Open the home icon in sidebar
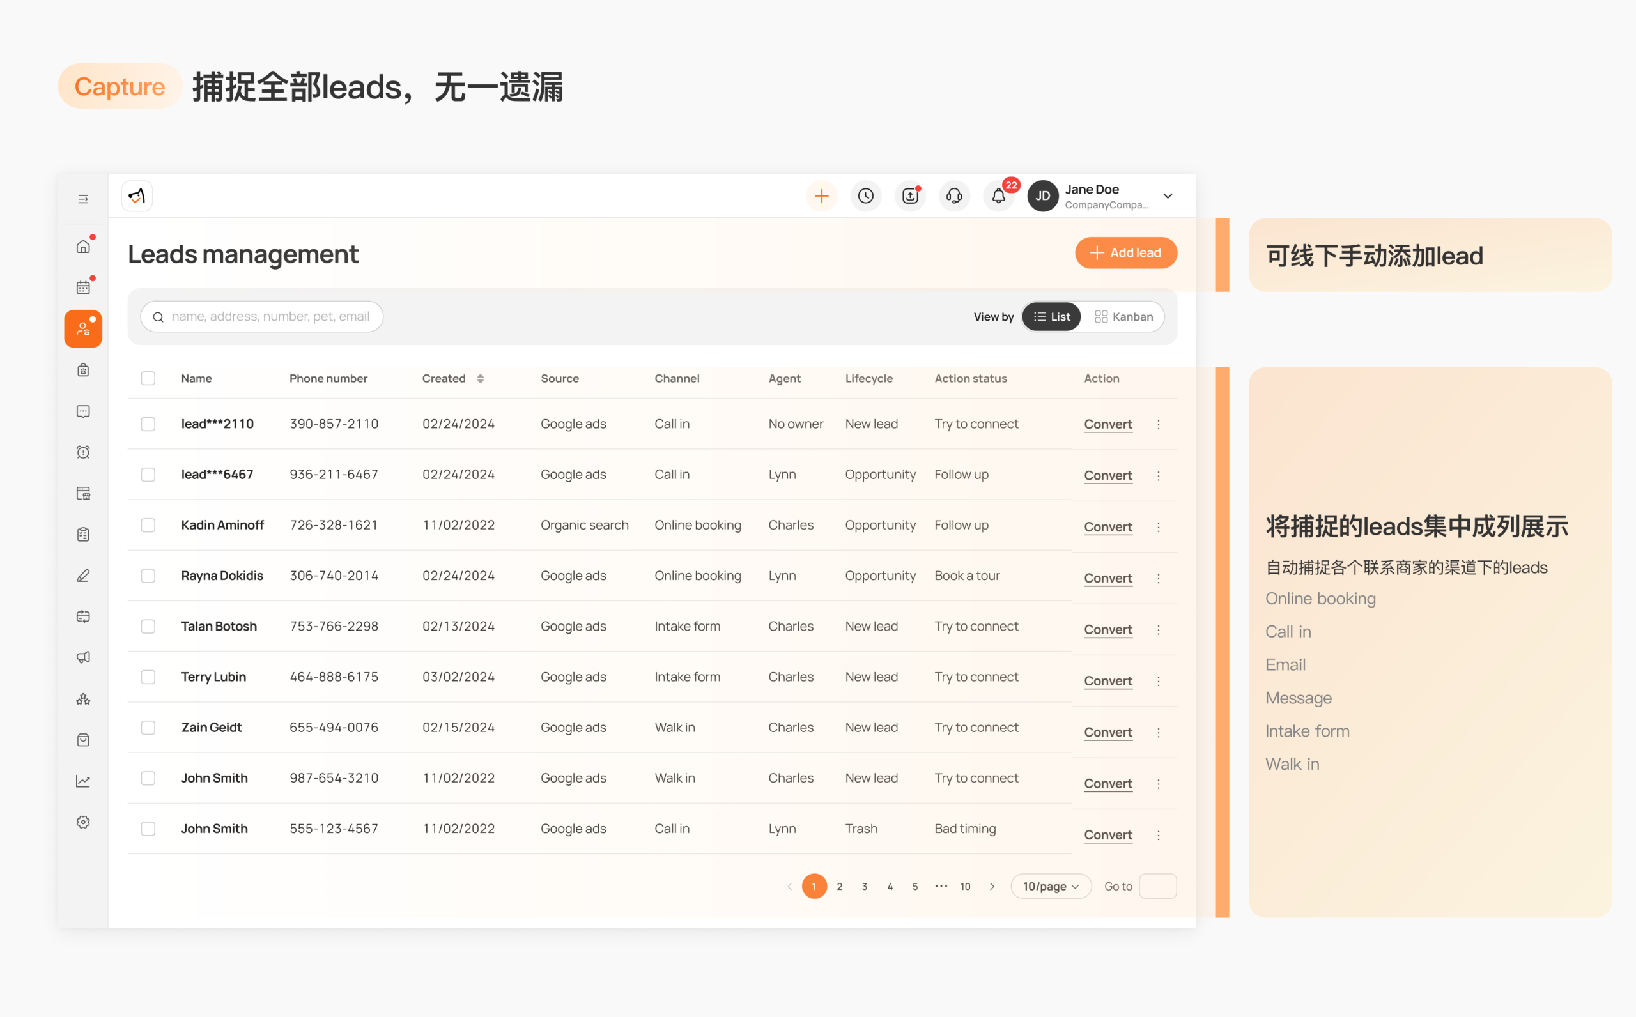Screen dimensions: 1636x1017 click(x=82, y=246)
